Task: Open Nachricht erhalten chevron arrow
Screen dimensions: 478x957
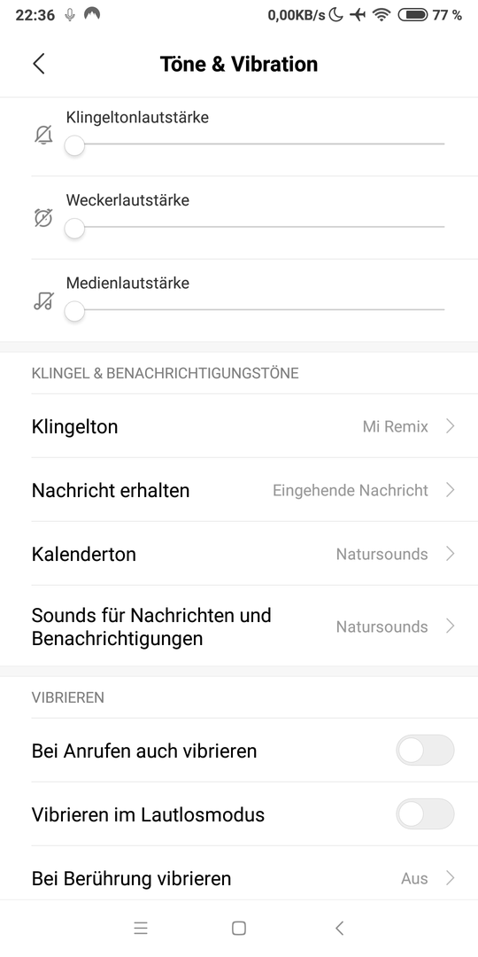Action: click(x=451, y=490)
